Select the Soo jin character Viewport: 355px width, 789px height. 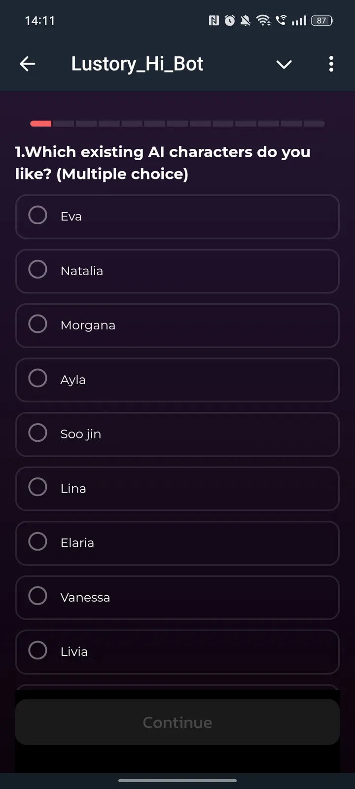(x=38, y=433)
